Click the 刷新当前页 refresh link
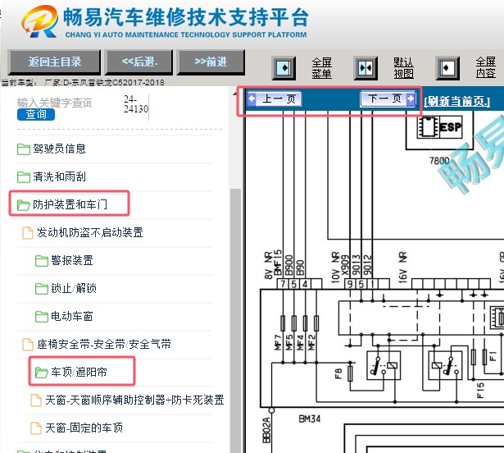The image size is (504, 453). 457,102
